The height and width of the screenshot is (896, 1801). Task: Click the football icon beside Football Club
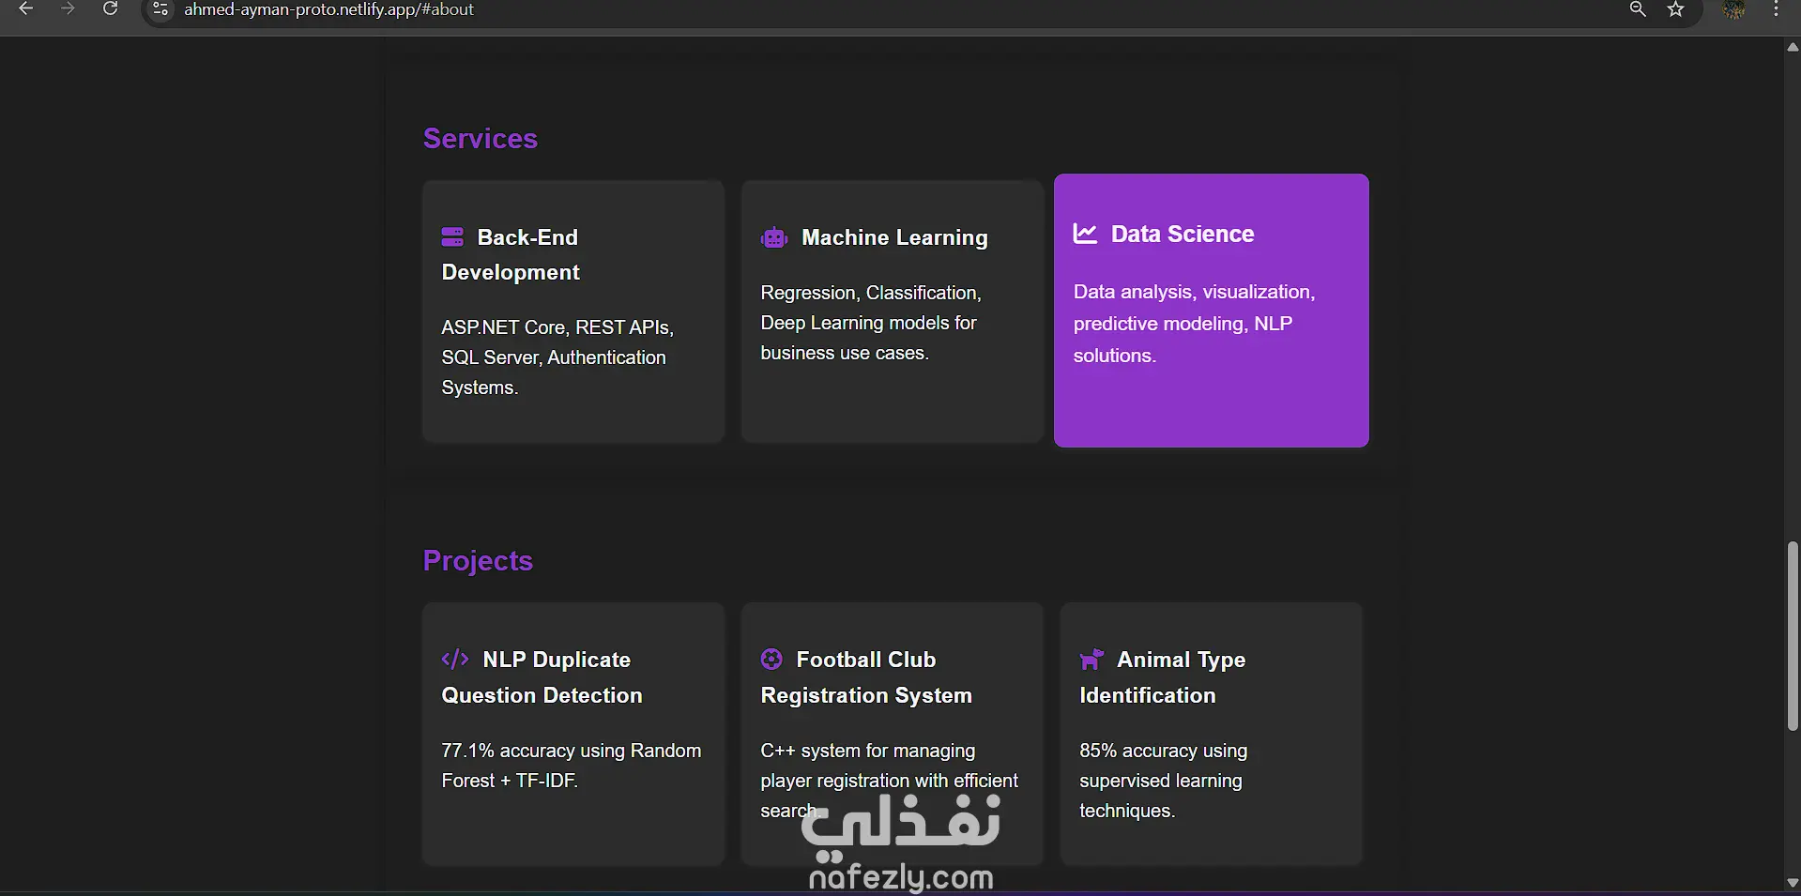(771, 660)
